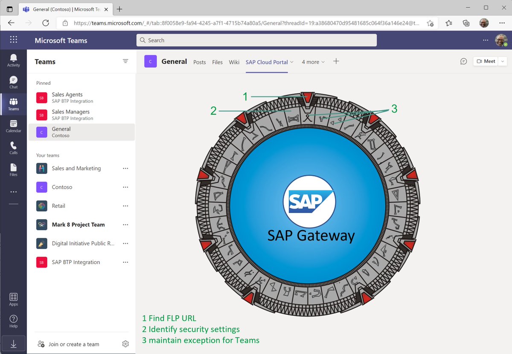Open the Mark 8 Project Team options menu

point(125,224)
